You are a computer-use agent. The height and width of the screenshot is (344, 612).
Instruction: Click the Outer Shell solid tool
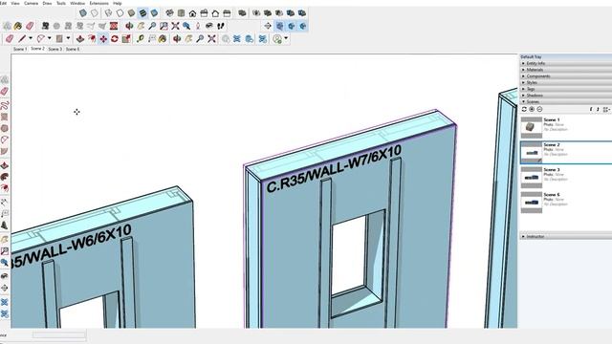click(x=242, y=13)
